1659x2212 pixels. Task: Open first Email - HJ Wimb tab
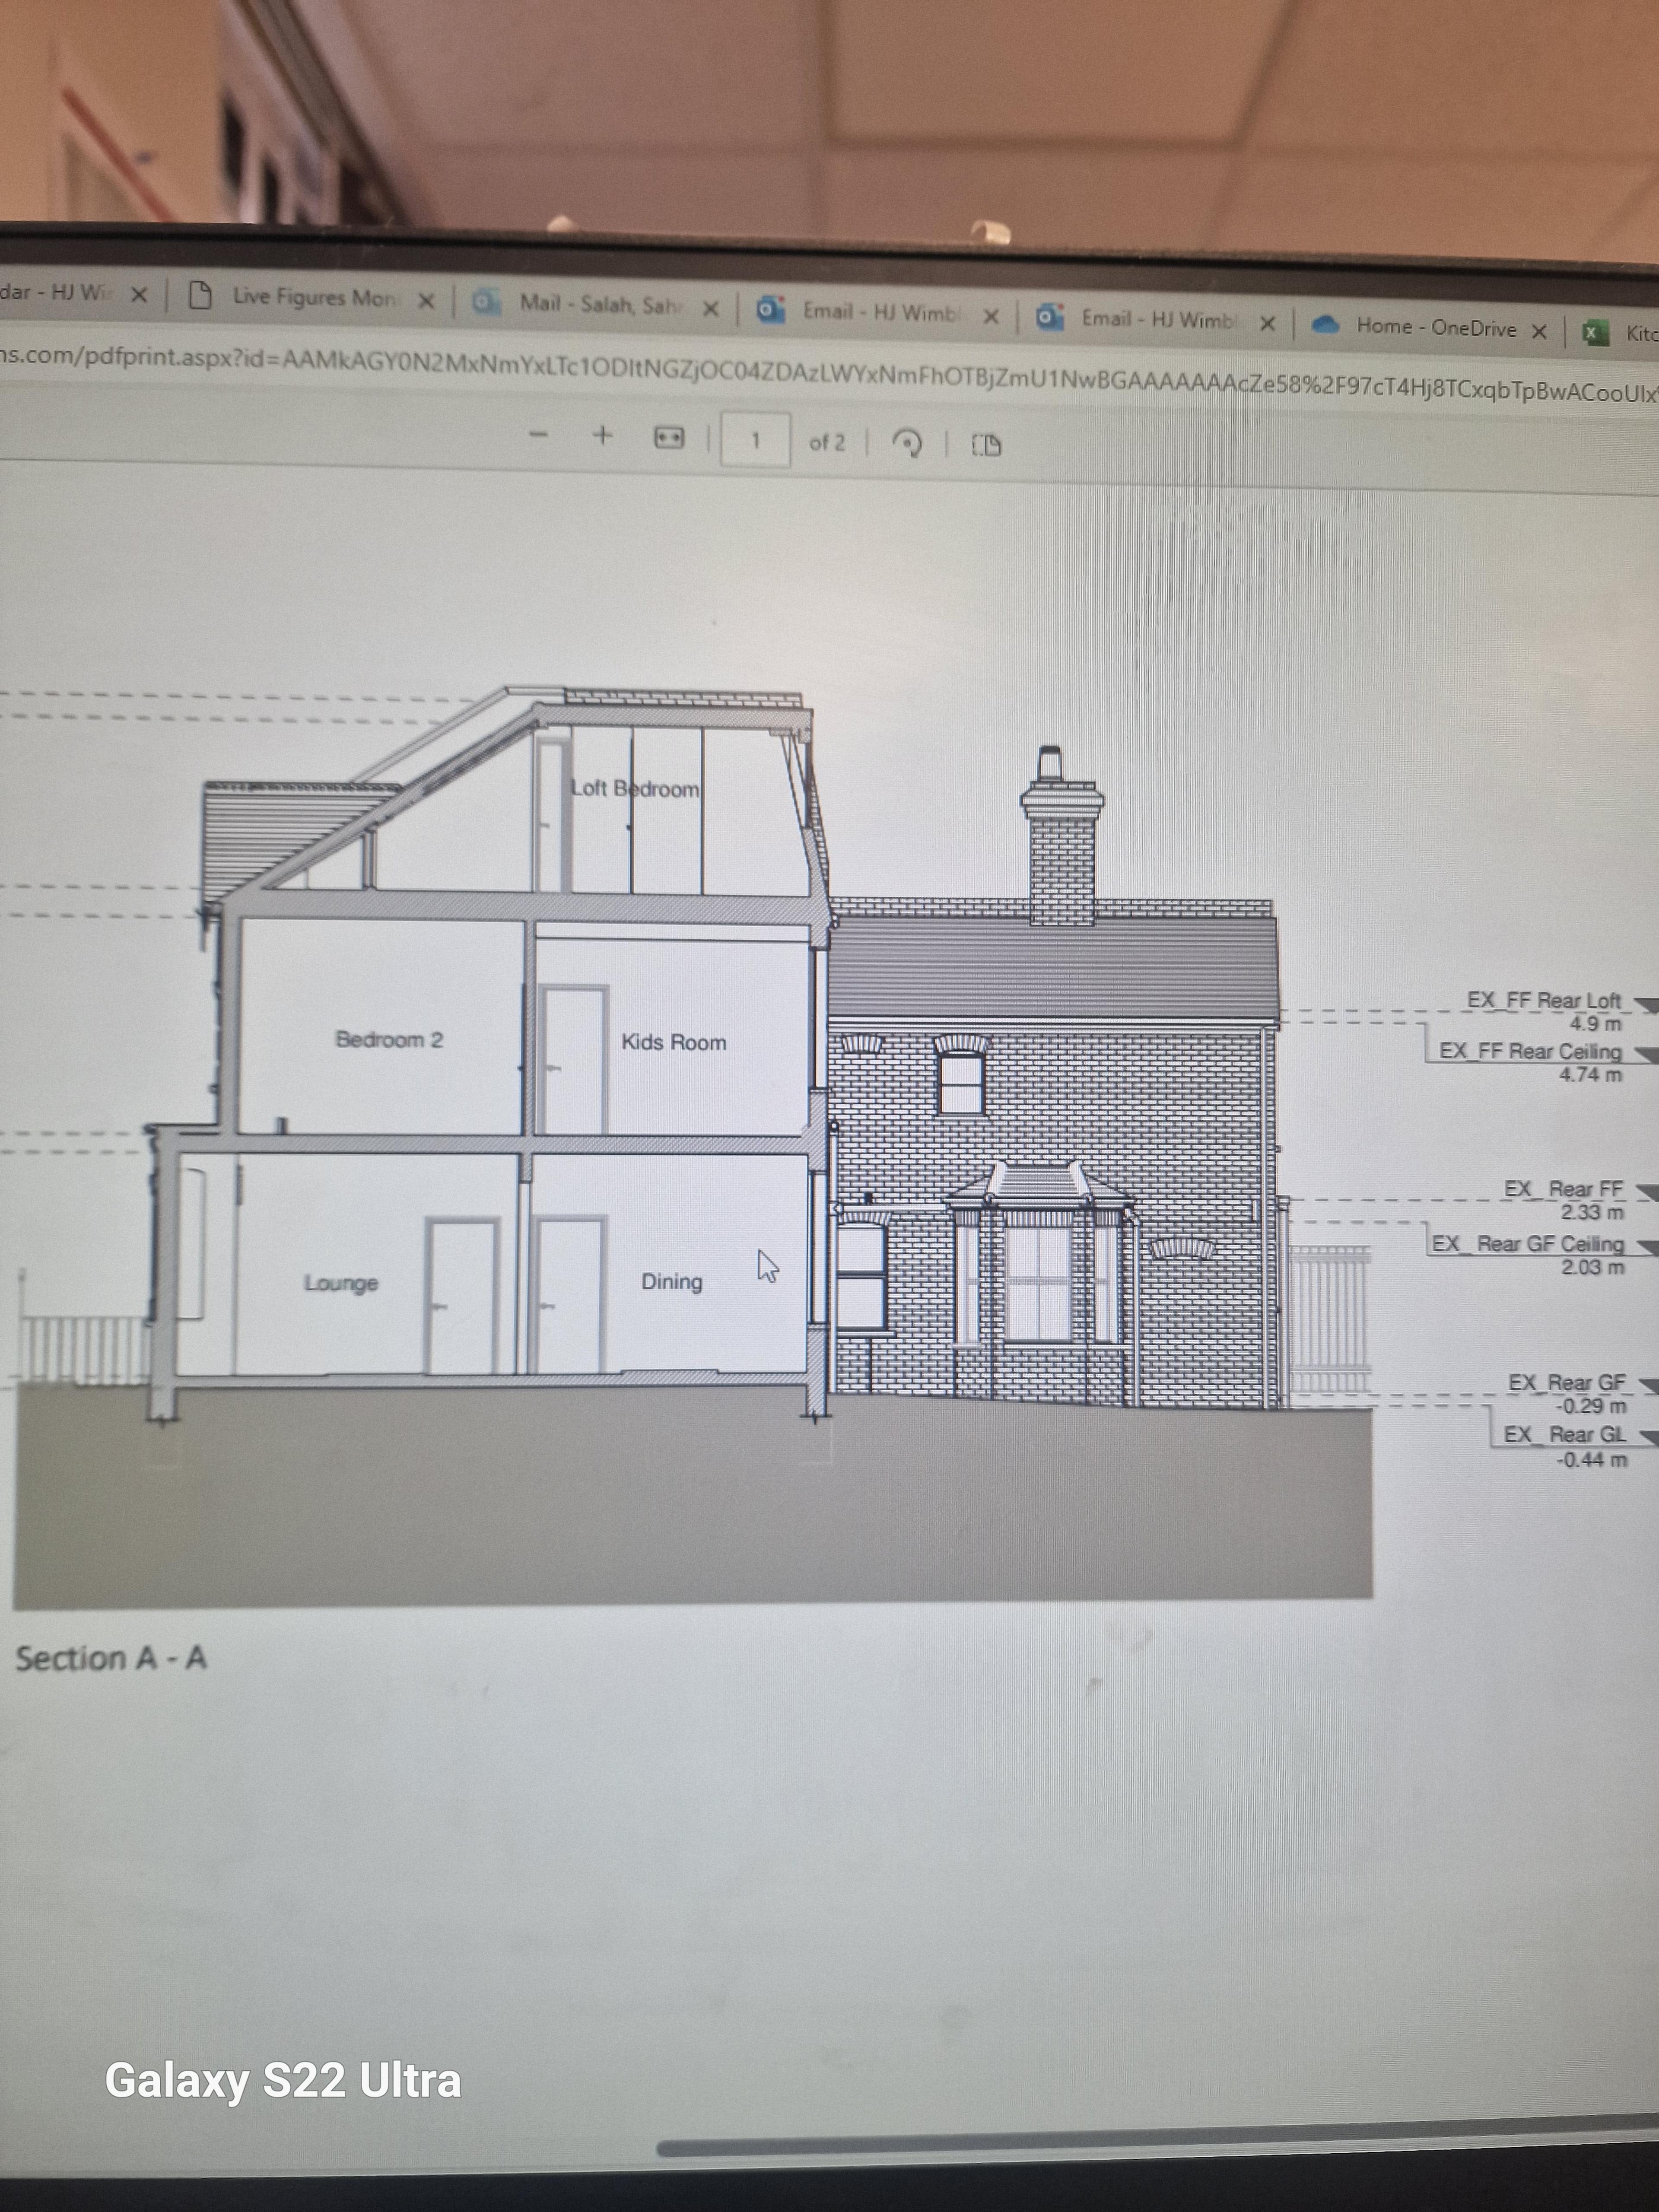click(881, 312)
